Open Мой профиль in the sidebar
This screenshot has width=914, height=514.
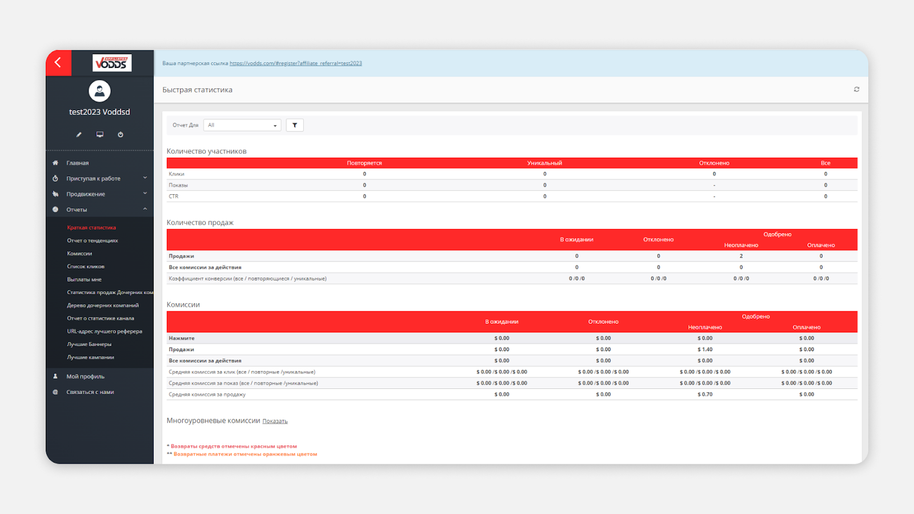85,376
